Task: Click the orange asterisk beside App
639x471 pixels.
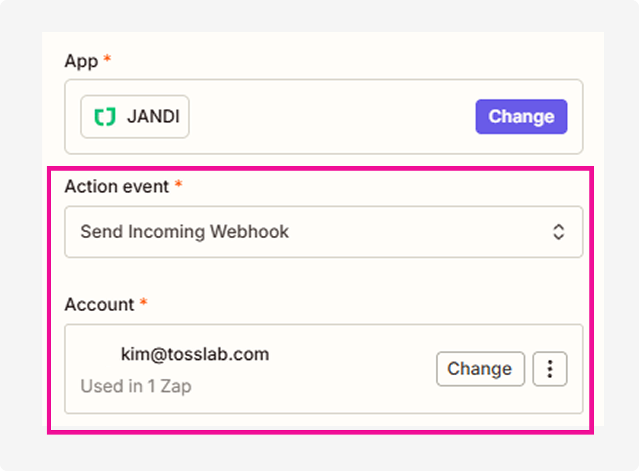Action: point(107,60)
